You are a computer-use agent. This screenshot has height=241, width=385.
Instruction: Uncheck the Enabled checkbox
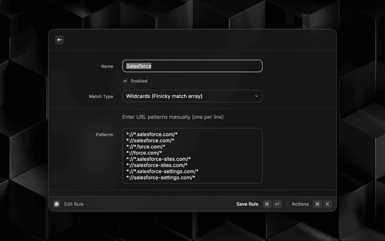click(x=125, y=81)
